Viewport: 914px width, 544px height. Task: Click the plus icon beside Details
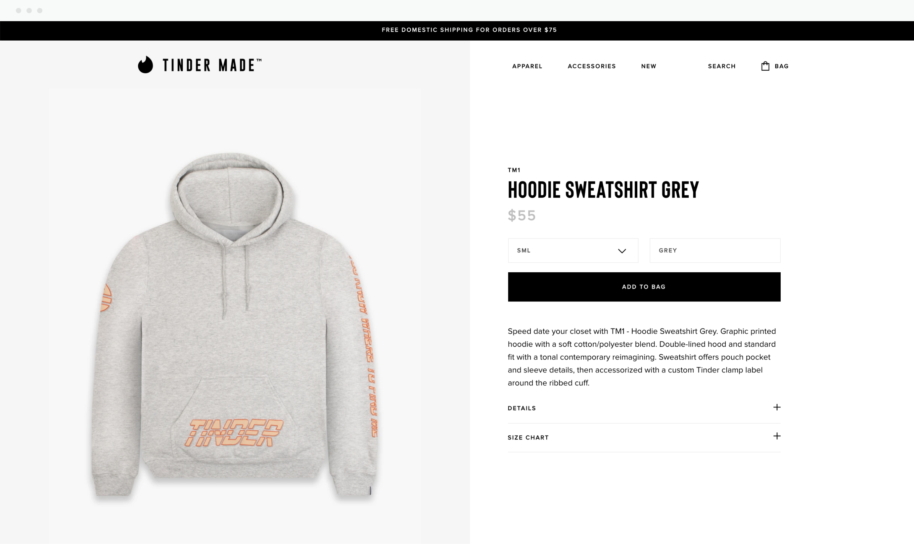click(777, 407)
